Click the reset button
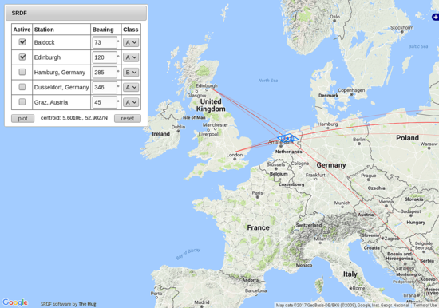Viewport: 439px width, 308px height. coord(128,118)
